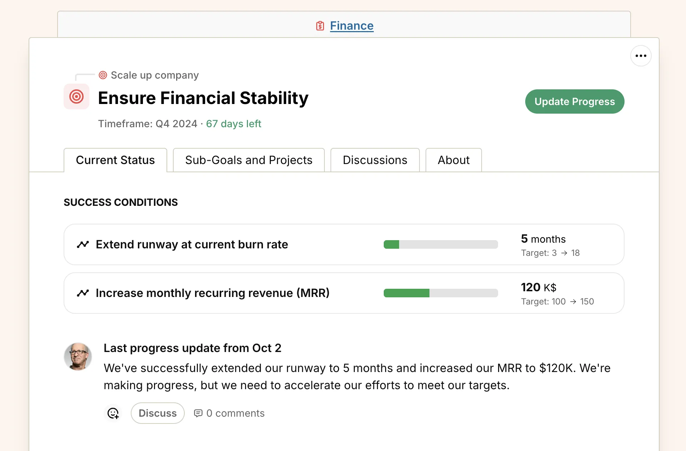Click the MRR condition trend icon
This screenshot has height=451, width=686.
(83, 293)
